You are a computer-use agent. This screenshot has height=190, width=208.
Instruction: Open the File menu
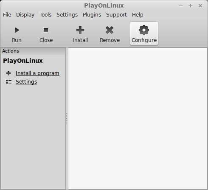(7, 15)
